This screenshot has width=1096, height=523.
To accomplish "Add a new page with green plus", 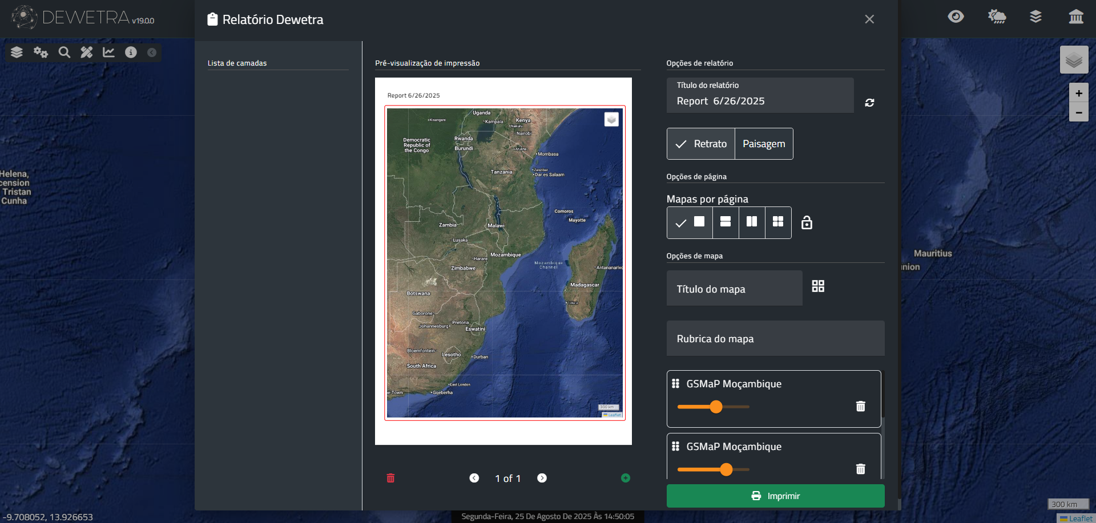I will point(625,478).
